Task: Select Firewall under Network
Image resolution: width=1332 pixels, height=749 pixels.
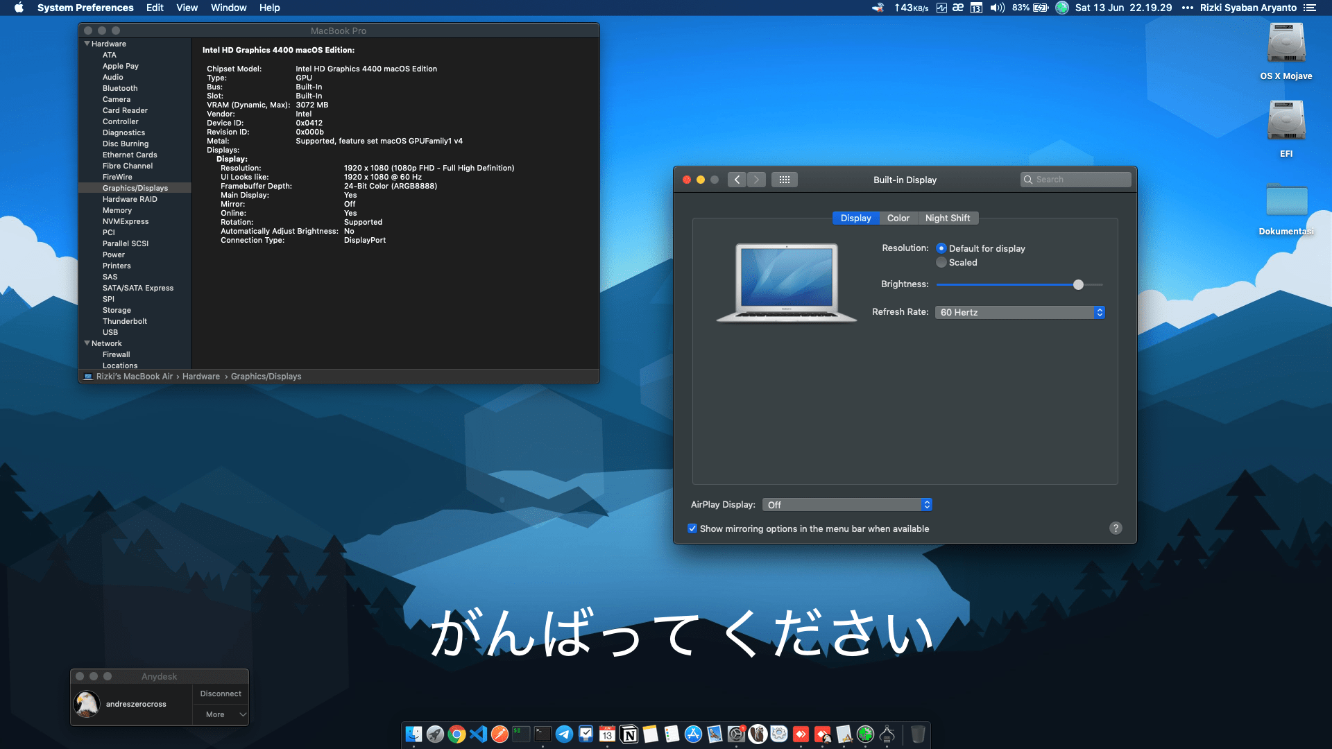Action: coord(117,354)
